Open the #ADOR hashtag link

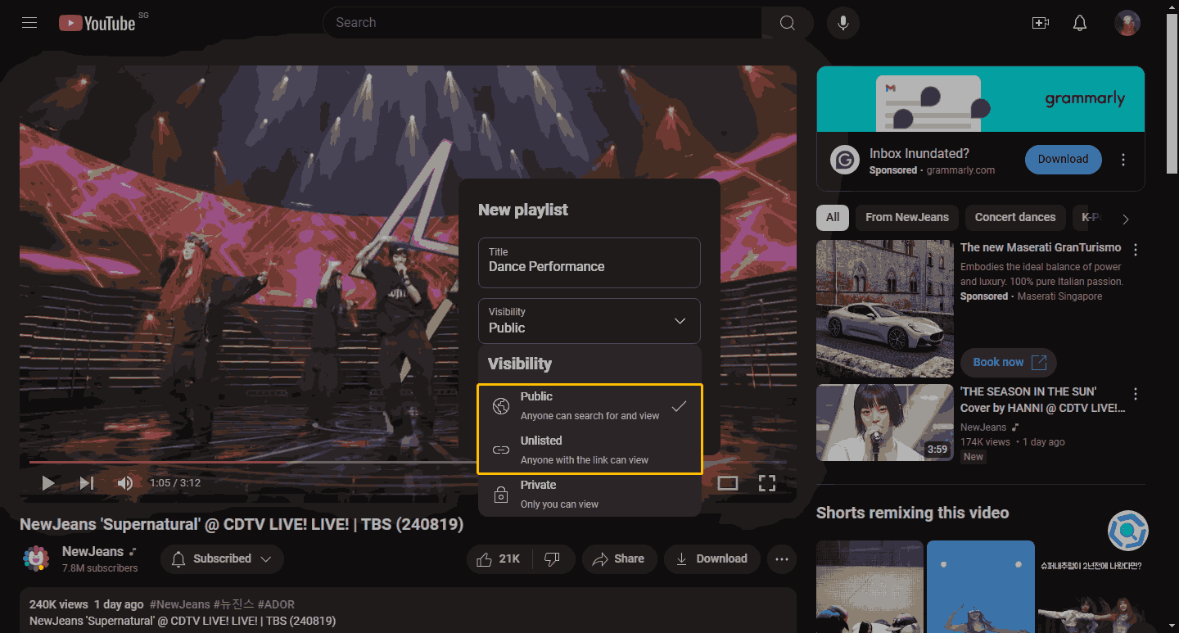[x=278, y=604]
